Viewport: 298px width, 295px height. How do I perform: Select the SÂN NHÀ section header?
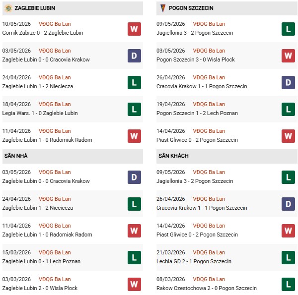pyautogui.click(x=73, y=156)
